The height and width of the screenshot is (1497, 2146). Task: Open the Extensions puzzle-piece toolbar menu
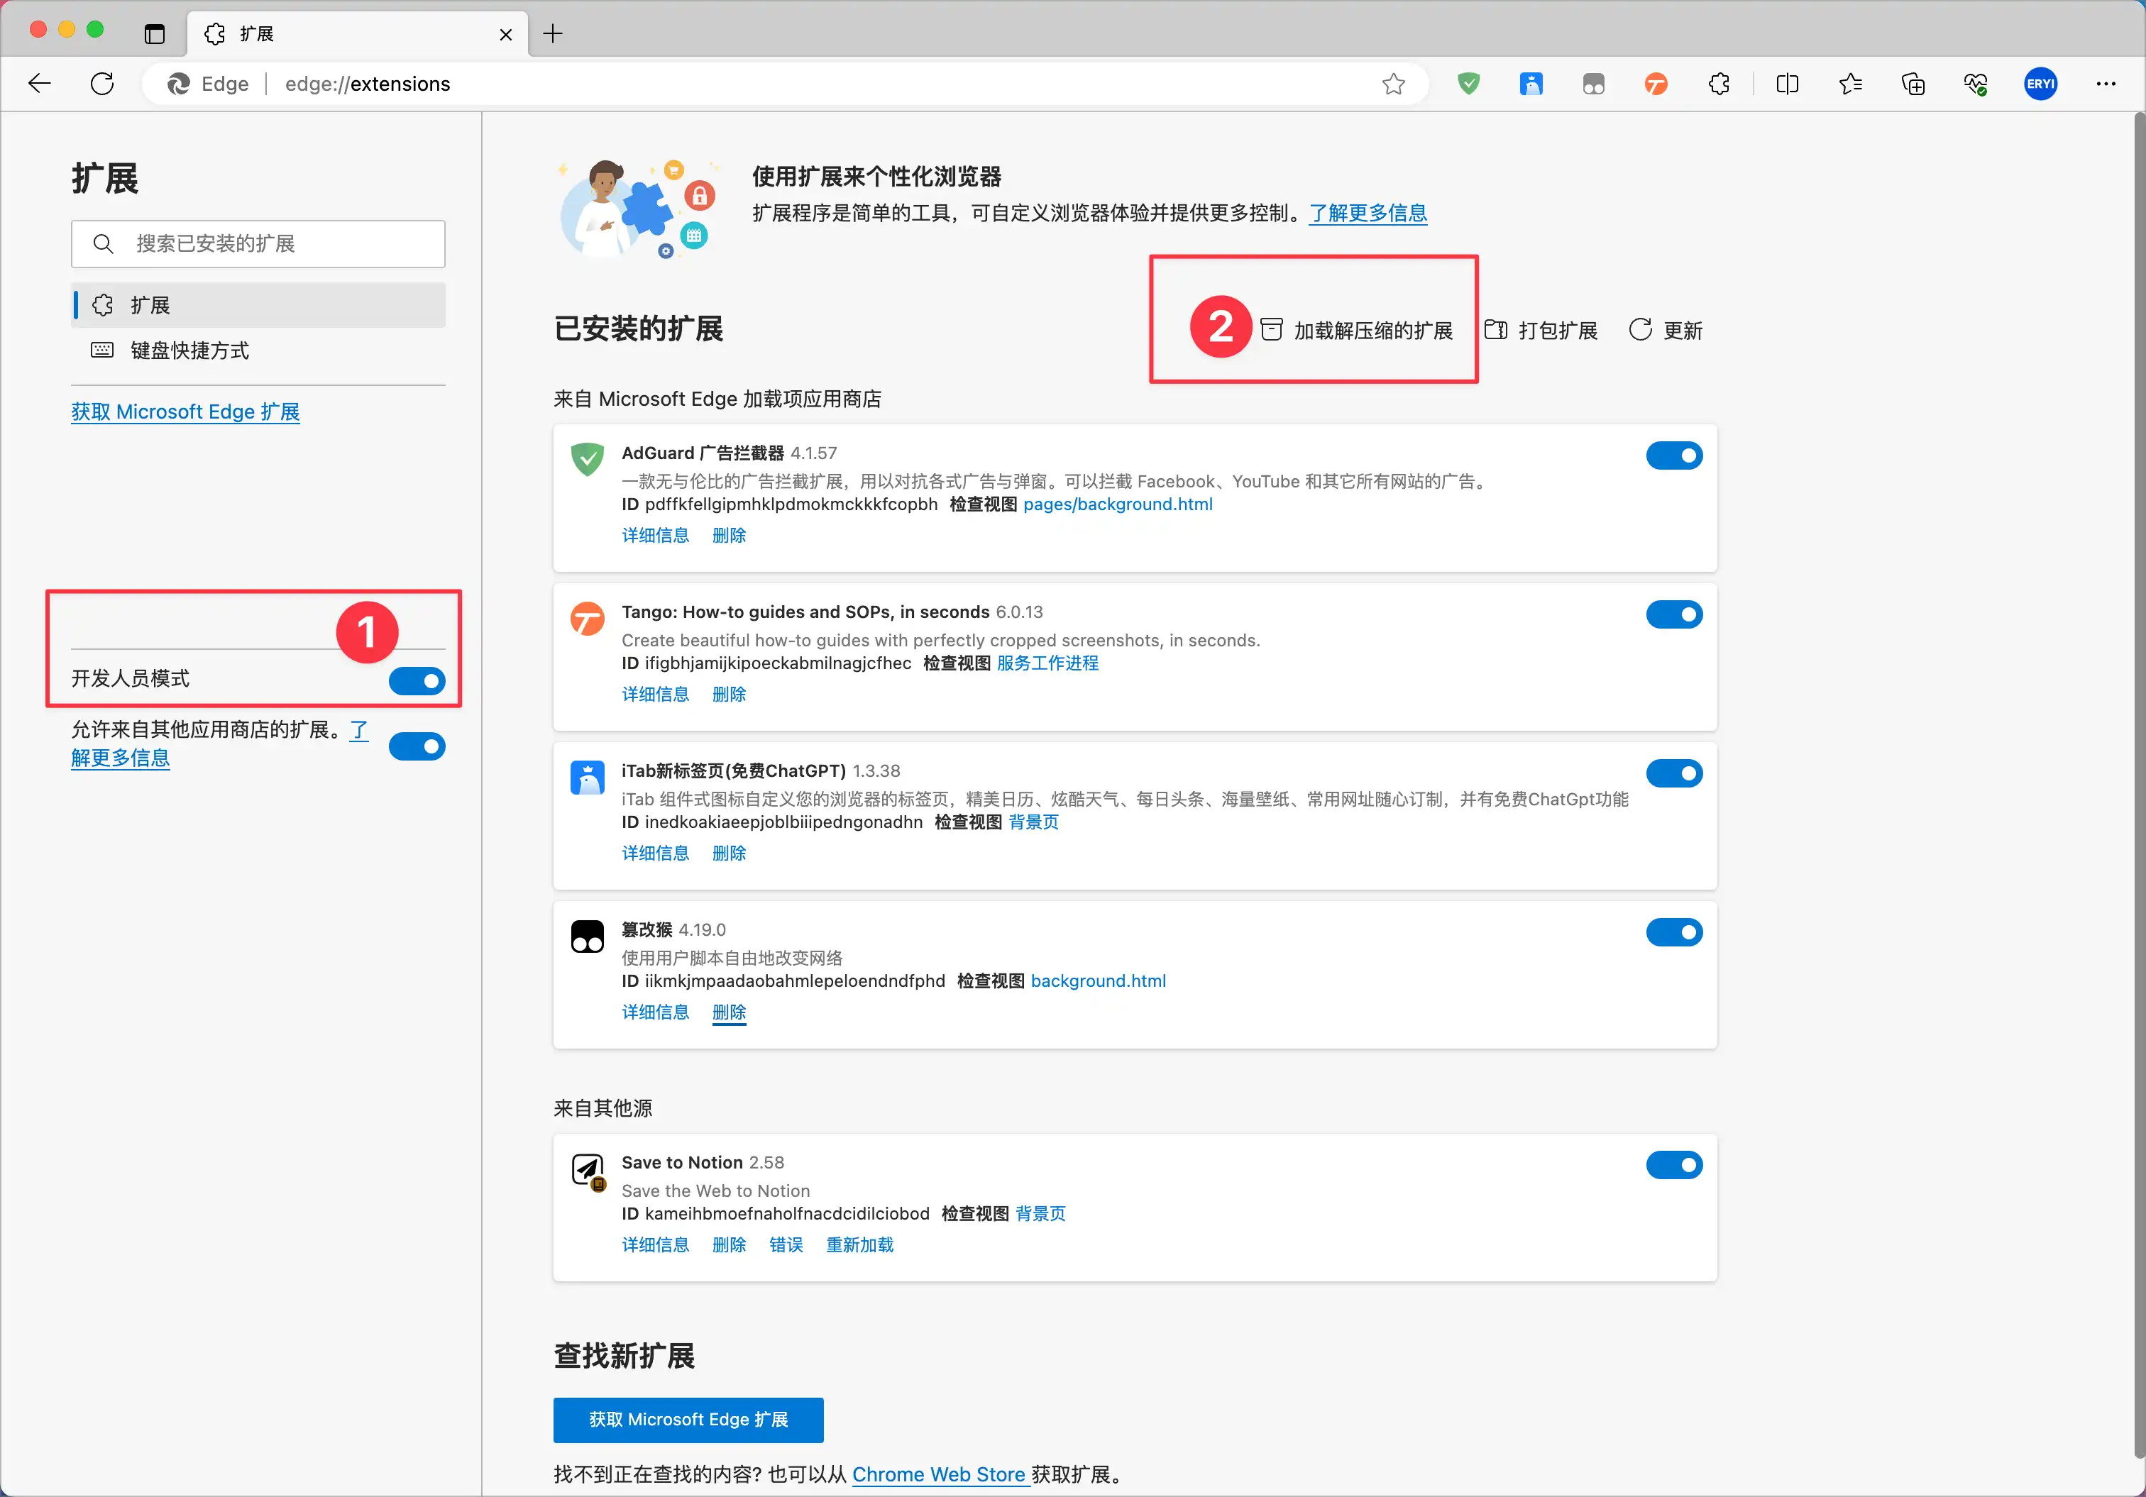(1719, 84)
